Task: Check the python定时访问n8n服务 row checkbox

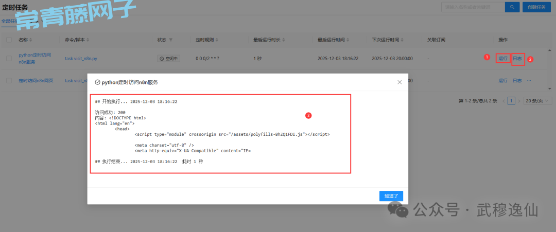Action: (x=9, y=59)
